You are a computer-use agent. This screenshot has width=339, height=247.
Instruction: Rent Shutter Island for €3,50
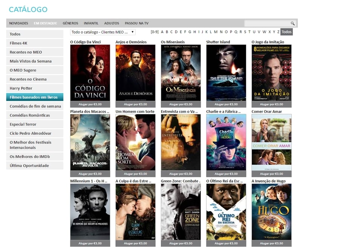[x=226, y=104]
